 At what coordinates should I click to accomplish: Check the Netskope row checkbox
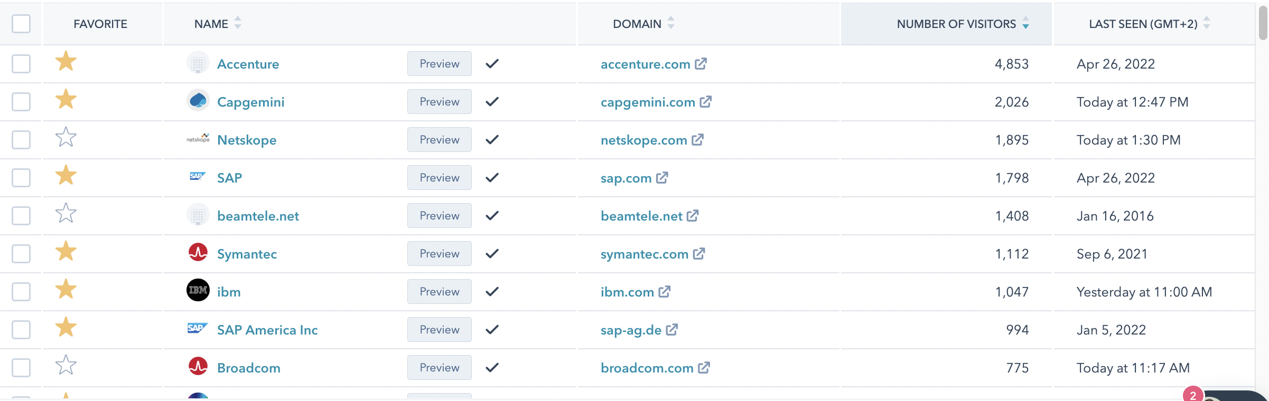tap(21, 140)
